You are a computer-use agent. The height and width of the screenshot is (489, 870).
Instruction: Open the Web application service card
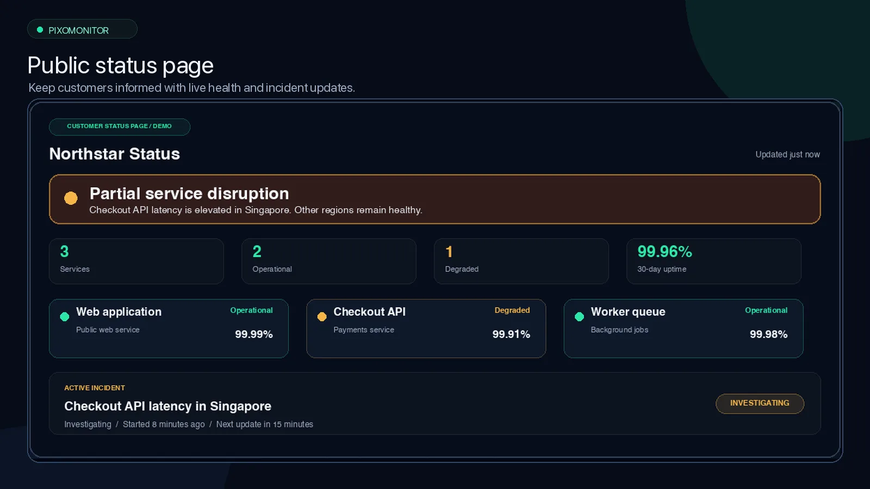[169, 328]
